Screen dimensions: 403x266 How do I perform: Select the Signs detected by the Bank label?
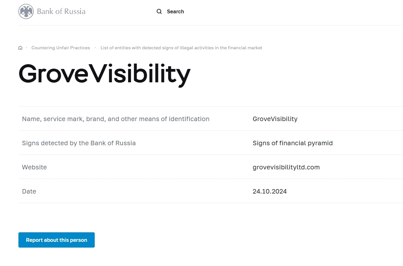79,143
